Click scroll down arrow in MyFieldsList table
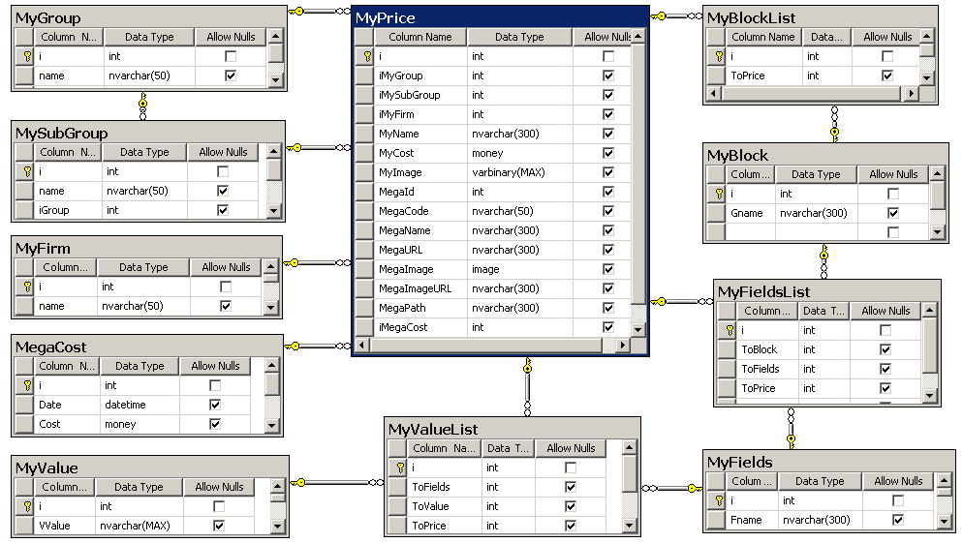Image resolution: width=963 pixels, height=543 pixels. [929, 396]
